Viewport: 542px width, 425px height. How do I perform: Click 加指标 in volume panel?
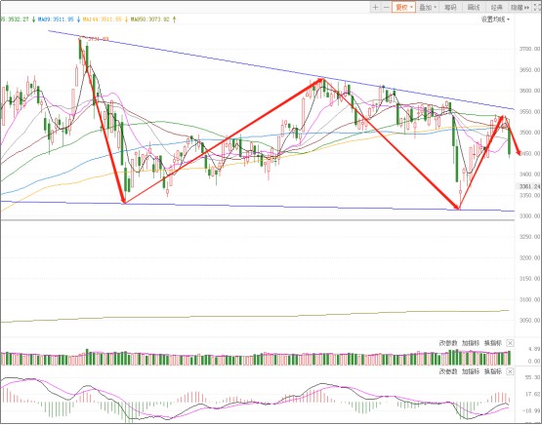point(471,343)
